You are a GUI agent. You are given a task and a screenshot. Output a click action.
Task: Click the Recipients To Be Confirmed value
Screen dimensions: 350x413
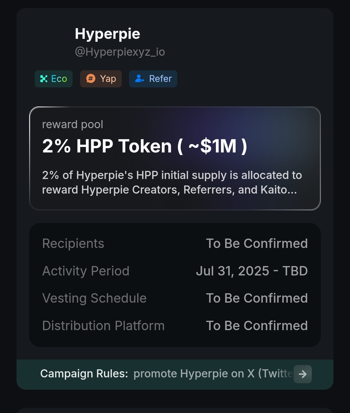pyautogui.click(x=257, y=243)
